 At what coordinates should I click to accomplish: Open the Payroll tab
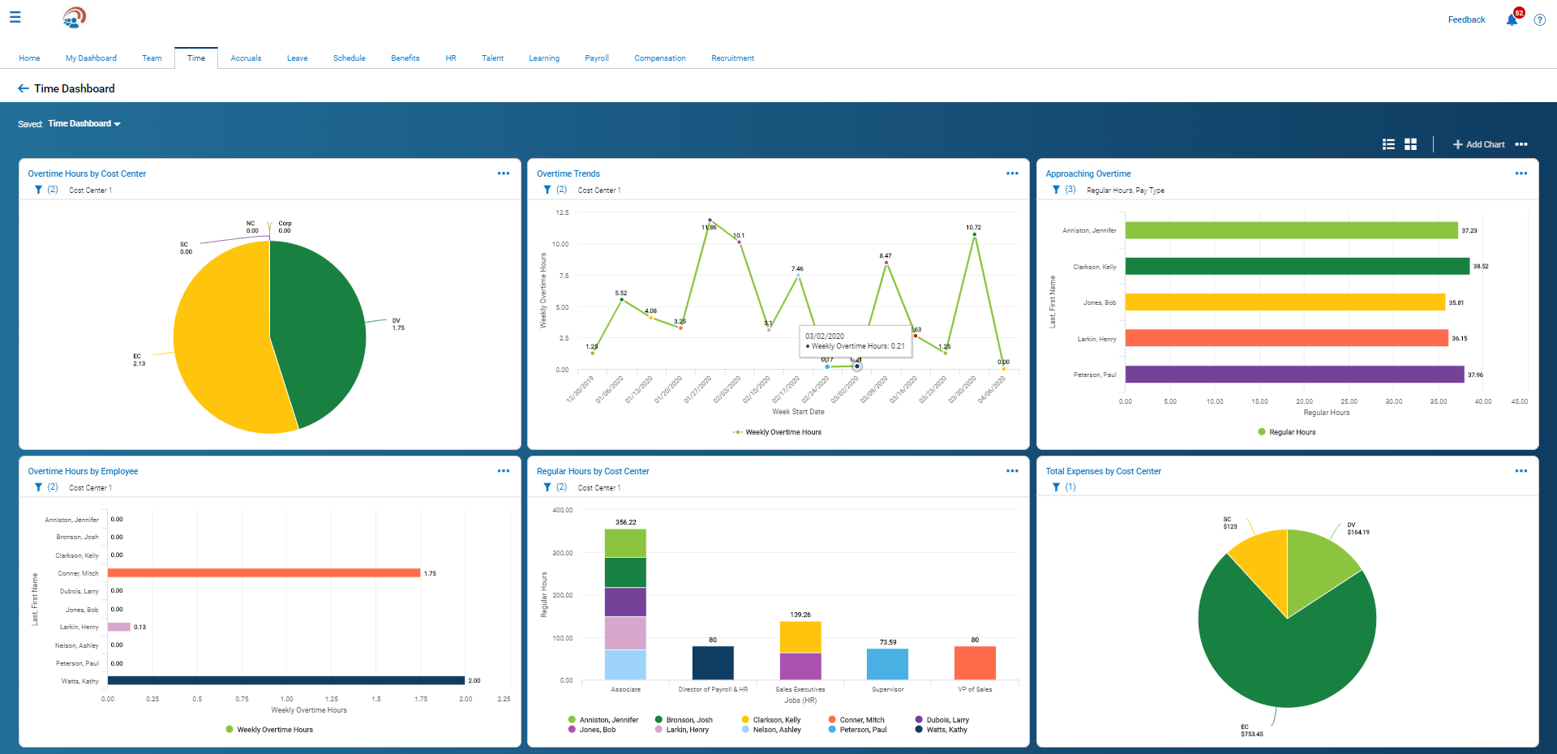(x=596, y=58)
